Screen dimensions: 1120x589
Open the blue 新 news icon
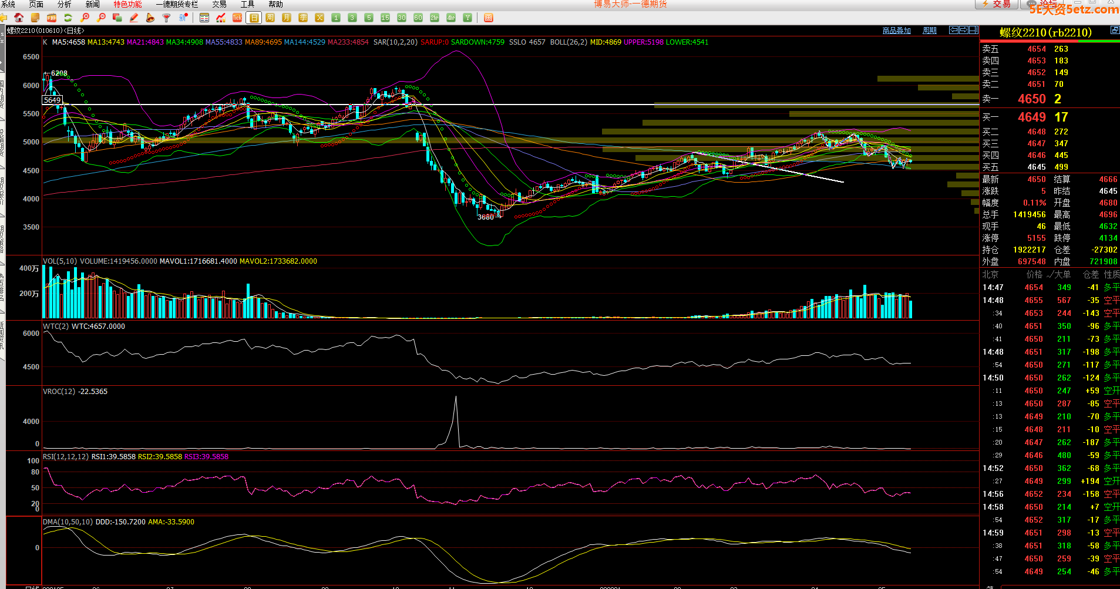(x=183, y=18)
